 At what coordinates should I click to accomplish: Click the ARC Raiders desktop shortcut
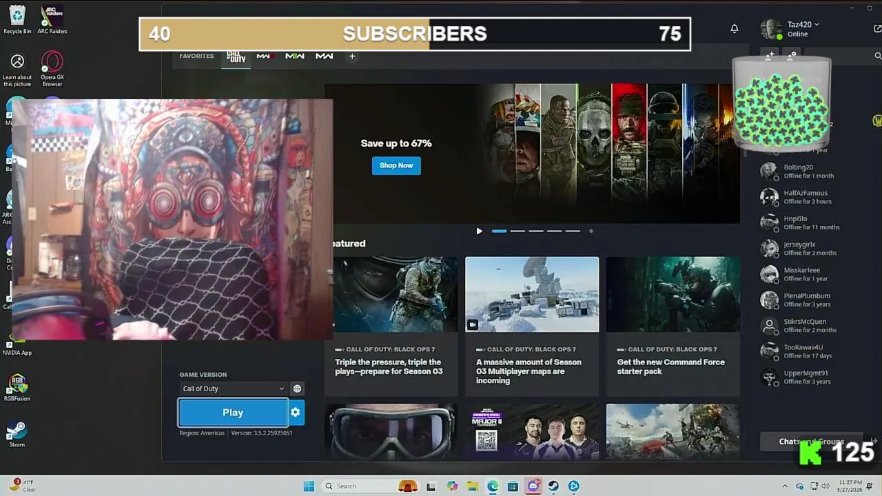pos(52,19)
